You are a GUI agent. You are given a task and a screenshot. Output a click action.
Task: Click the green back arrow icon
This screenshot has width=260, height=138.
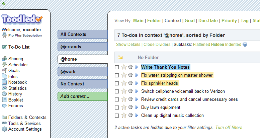click(4, 4)
